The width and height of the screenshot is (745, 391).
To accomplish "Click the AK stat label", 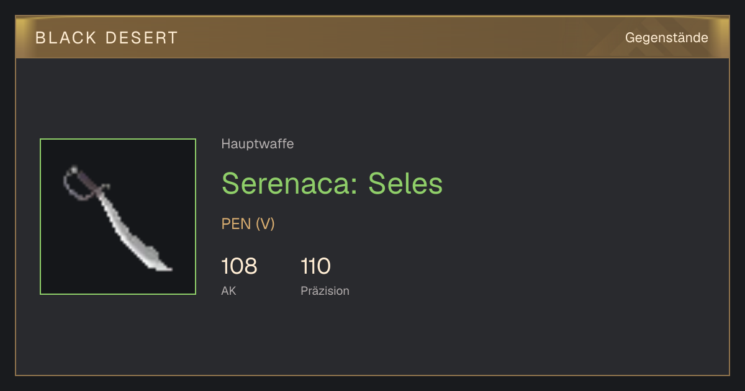I will point(228,290).
